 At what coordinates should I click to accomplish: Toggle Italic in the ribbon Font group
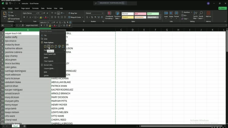(x=27, y=17)
